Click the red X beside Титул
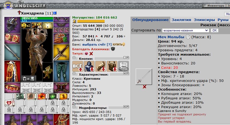Viewport: 230px width, 125px height. [x=91, y=53]
